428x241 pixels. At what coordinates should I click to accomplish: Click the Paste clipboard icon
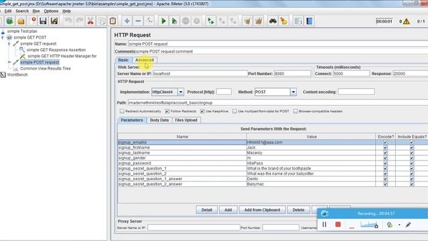point(113,21)
